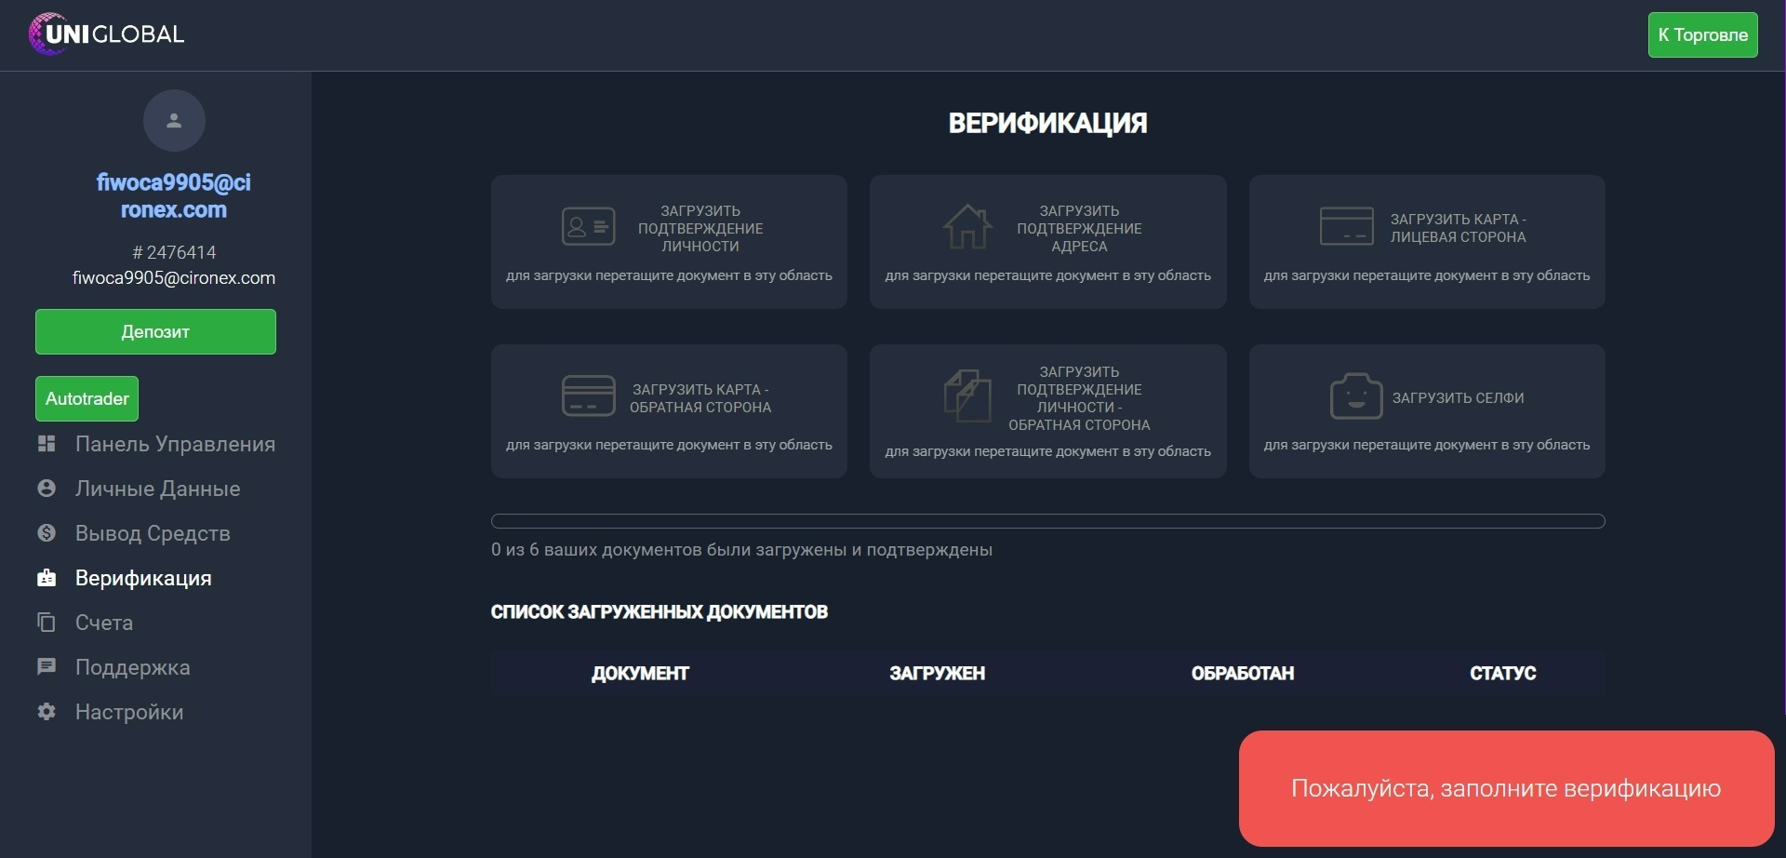Open the user avatar icon

[x=174, y=121]
